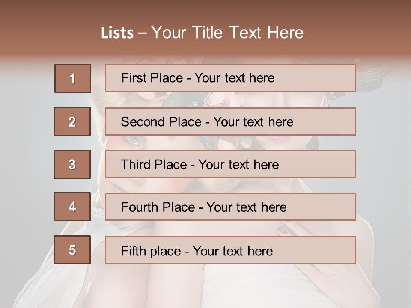Click the 'Fifth place - Your text here' textbox

230,250
